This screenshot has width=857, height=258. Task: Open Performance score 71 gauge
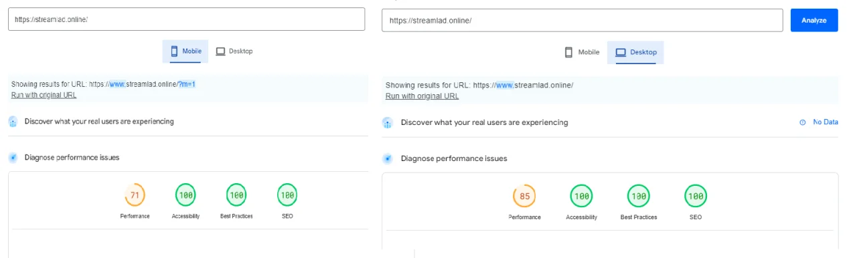(135, 195)
